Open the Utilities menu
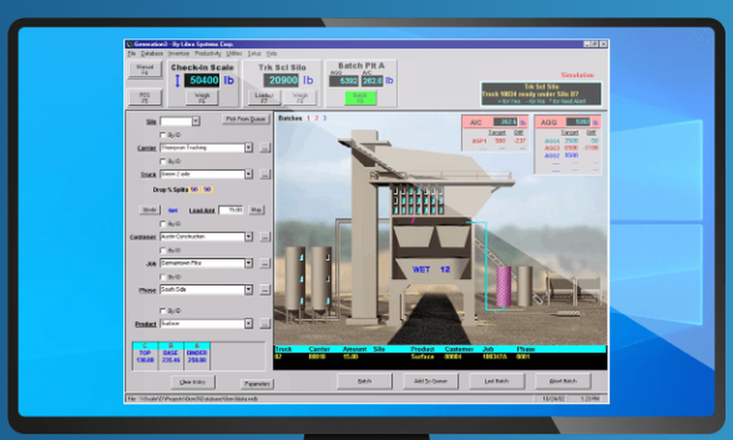 pyautogui.click(x=234, y=54)
